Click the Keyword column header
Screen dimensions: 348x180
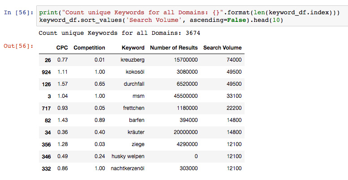click(x=133, y=48)
